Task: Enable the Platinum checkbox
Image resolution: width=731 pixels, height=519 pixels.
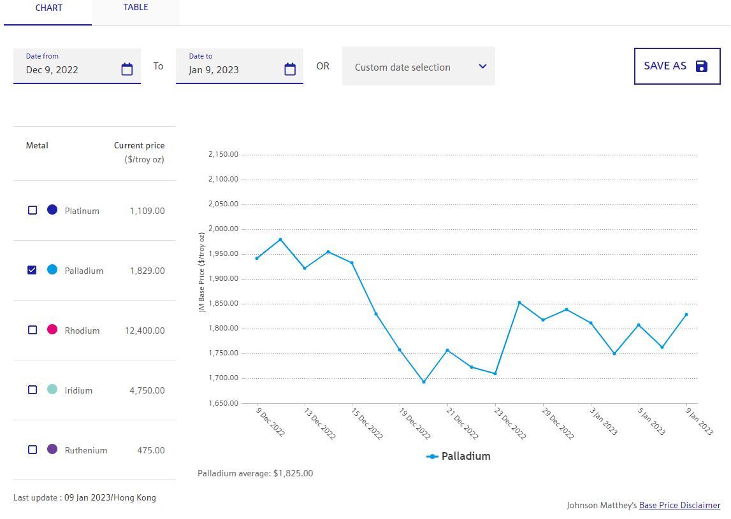Action: 33,210
